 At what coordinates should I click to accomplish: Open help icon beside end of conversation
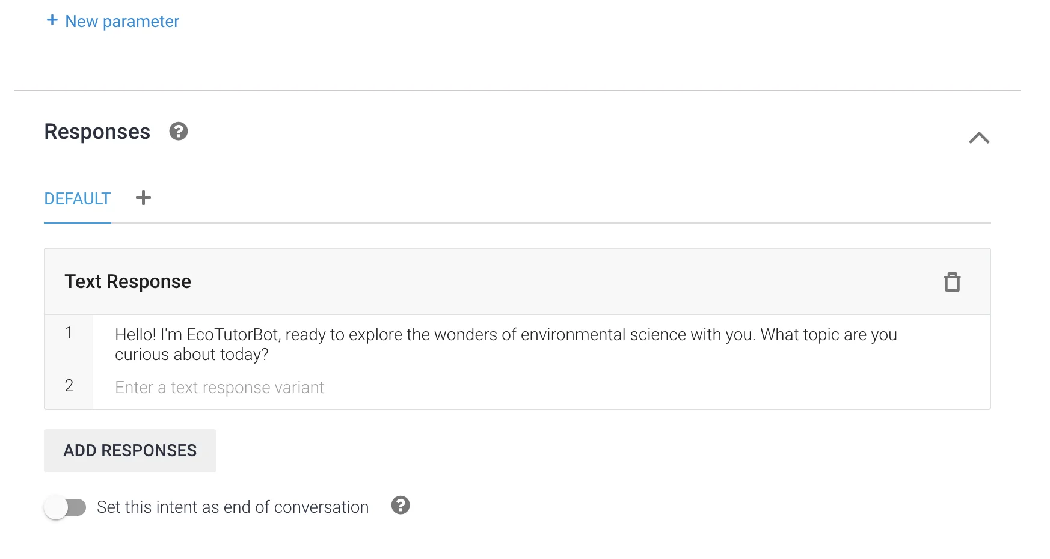tap(401, 506)
